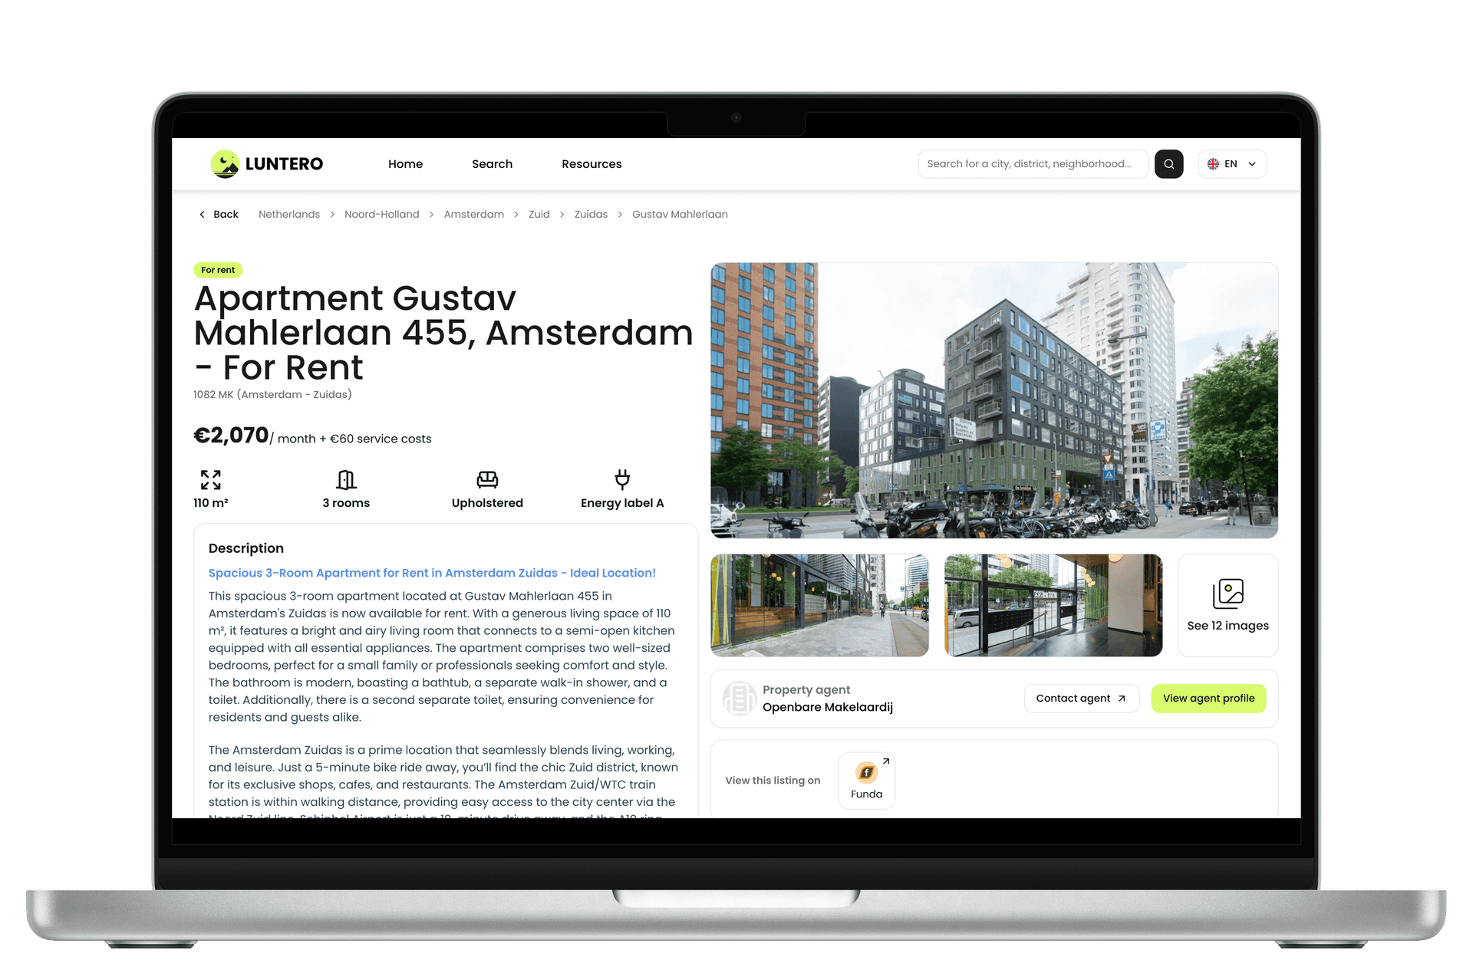Click the property agent building icon
The image size is (1473, 957).
coord(739,697)
